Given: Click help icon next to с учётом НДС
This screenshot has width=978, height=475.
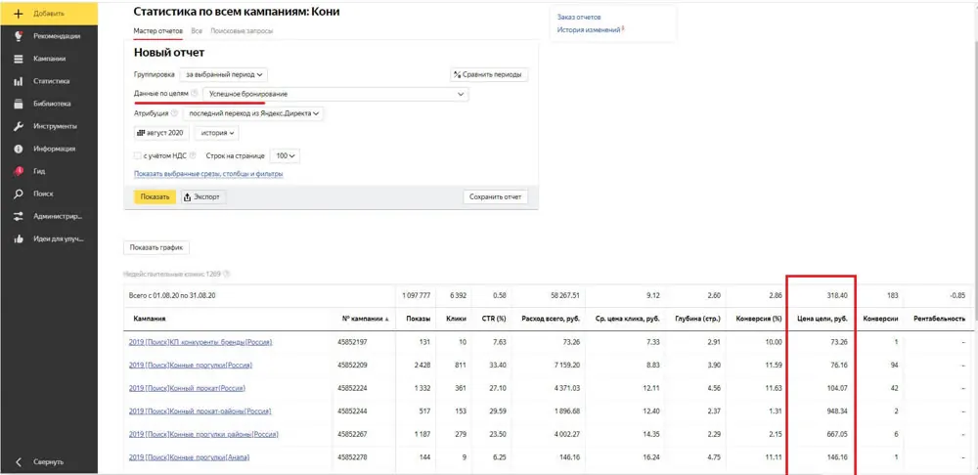Looking at the screenshot, I should click(193, 155).
